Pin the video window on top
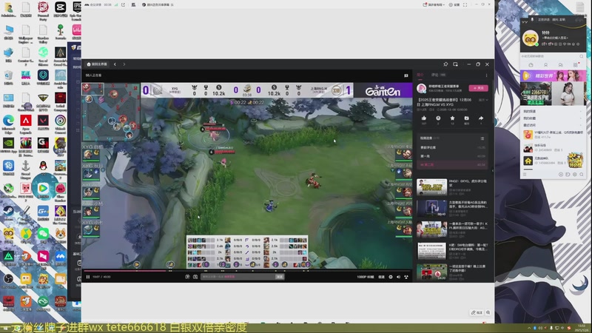592x333 pixels. pyautogui.click(x=445, y=64)
